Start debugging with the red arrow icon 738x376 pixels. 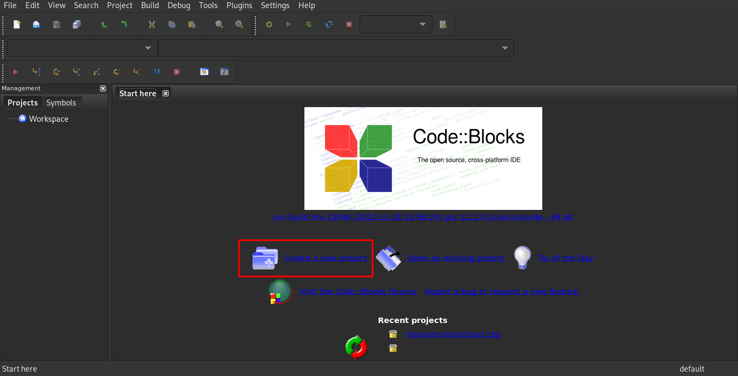pos(16,71)
